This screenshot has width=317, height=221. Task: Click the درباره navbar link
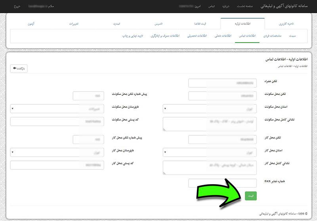[x=226, y=6]
